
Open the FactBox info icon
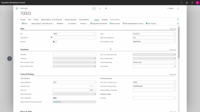[178, 19]
